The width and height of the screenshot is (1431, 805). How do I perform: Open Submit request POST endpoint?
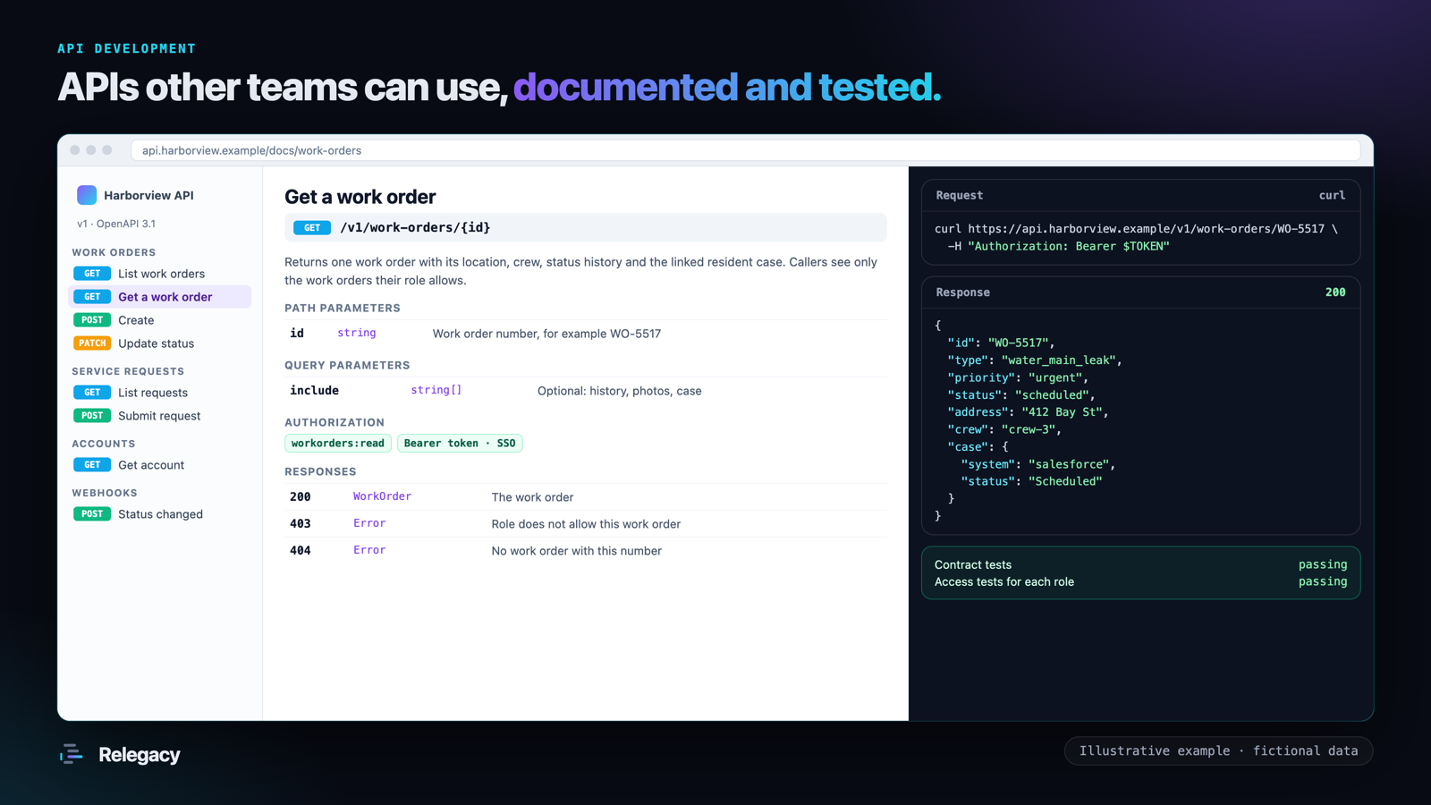pyautogui.click(x=160, y=416)
